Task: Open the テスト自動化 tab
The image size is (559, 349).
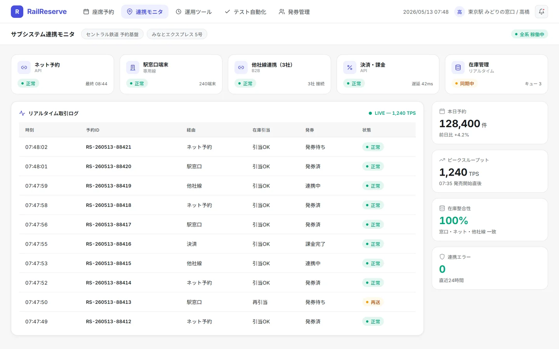Action: click(x=245, y=12)
